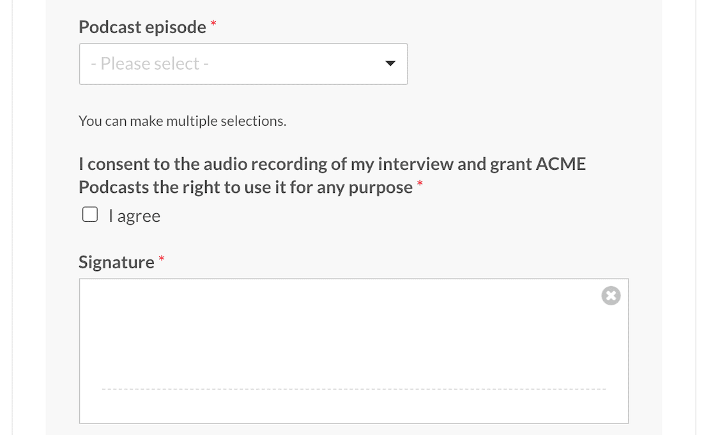Viewport: 713px width, 435px height.
Task: Click inside the Signature drawing pad
Action: point(354,351)
